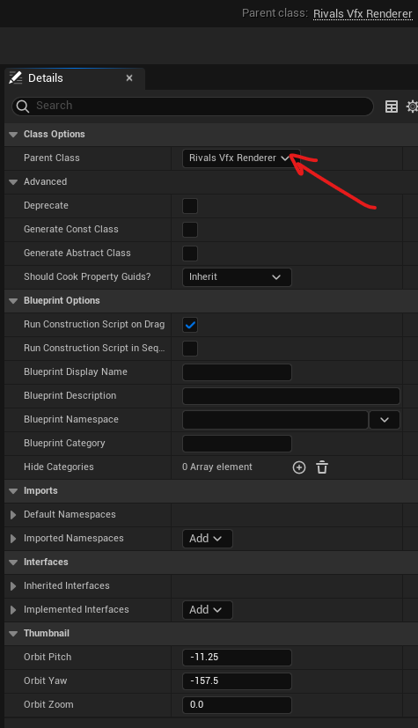The width and height of the screenshot is (418, 728).
Task: Collapse the Thumbnail section
Action: [x=13, y=633]
